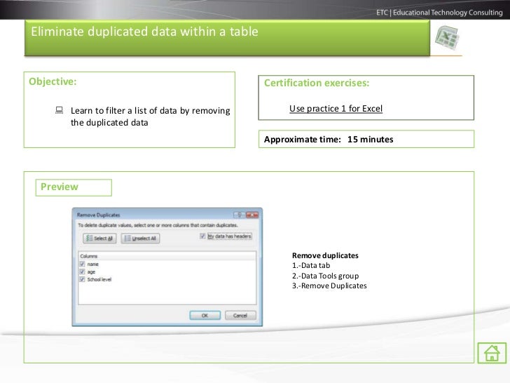
Task: Click the help question mark in dialog title
Action: pyautogui.click(x=240, y=215)
